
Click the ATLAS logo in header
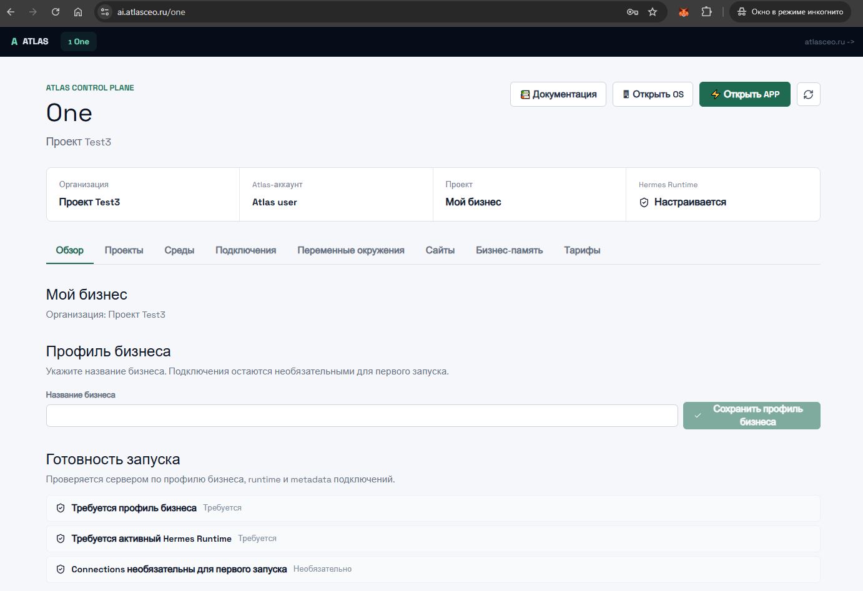click(x=29, y=41)
